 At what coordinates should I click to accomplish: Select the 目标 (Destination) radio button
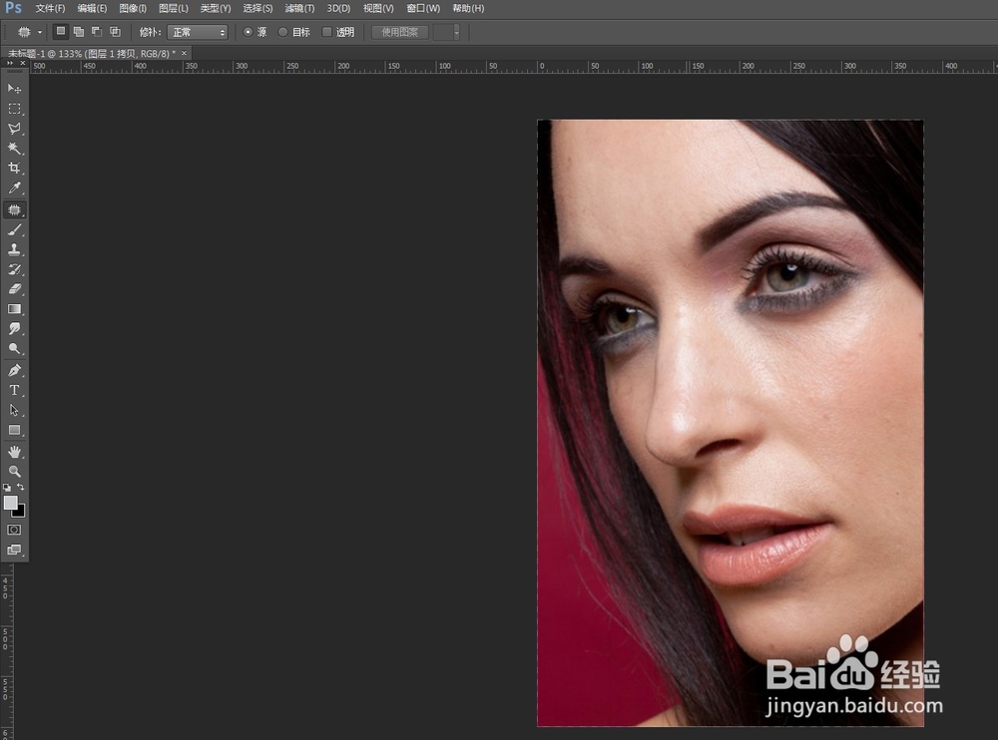(x=283, y=32)
